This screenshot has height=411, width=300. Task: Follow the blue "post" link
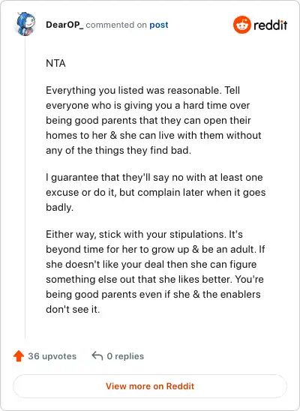pyautogui.click(x=159, y=25)
